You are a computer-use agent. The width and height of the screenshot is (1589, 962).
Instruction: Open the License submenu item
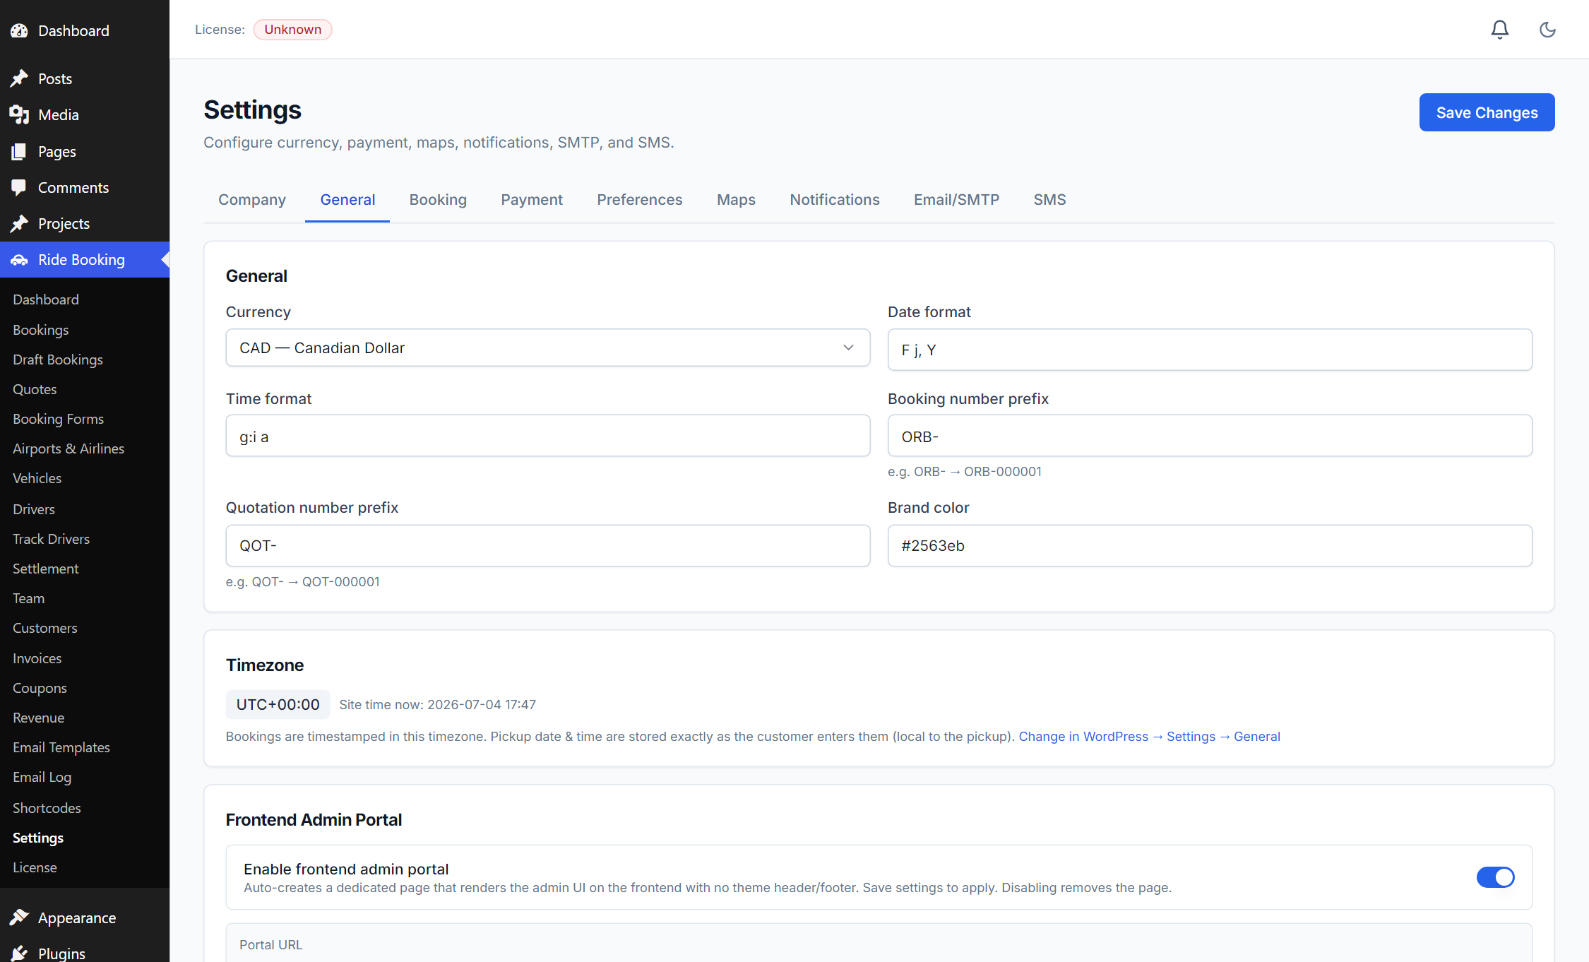pos(35,867)
